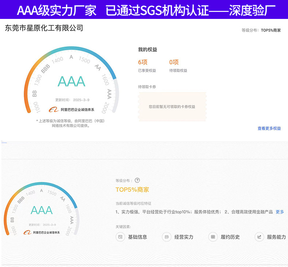This screenshot has width=288, height=267.
Task: Click the 已享受权益 label
Action: pos(147,71)
